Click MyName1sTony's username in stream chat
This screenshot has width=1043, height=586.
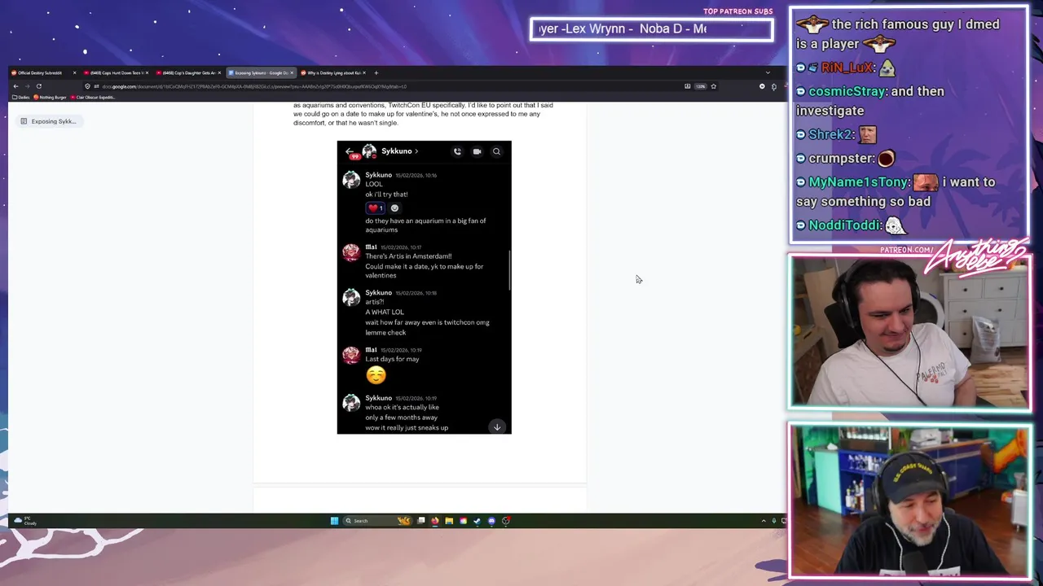pyautogui.click(x=859, y=182)
